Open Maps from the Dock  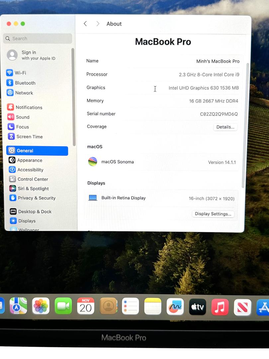click(x=18, y=306)
